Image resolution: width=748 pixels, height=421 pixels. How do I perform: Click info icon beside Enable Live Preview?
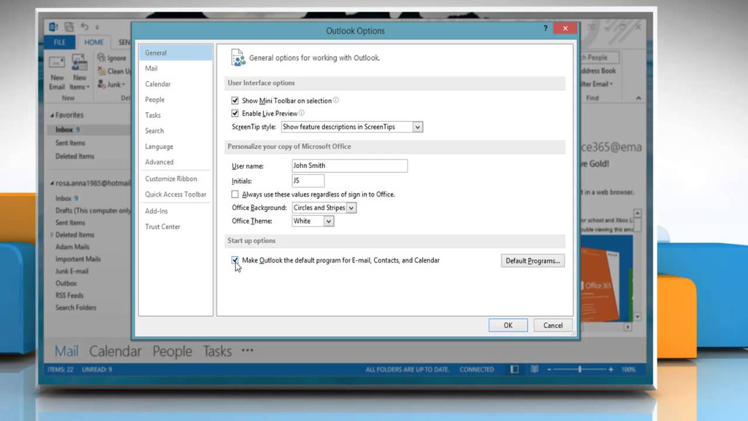click(302, 113)
